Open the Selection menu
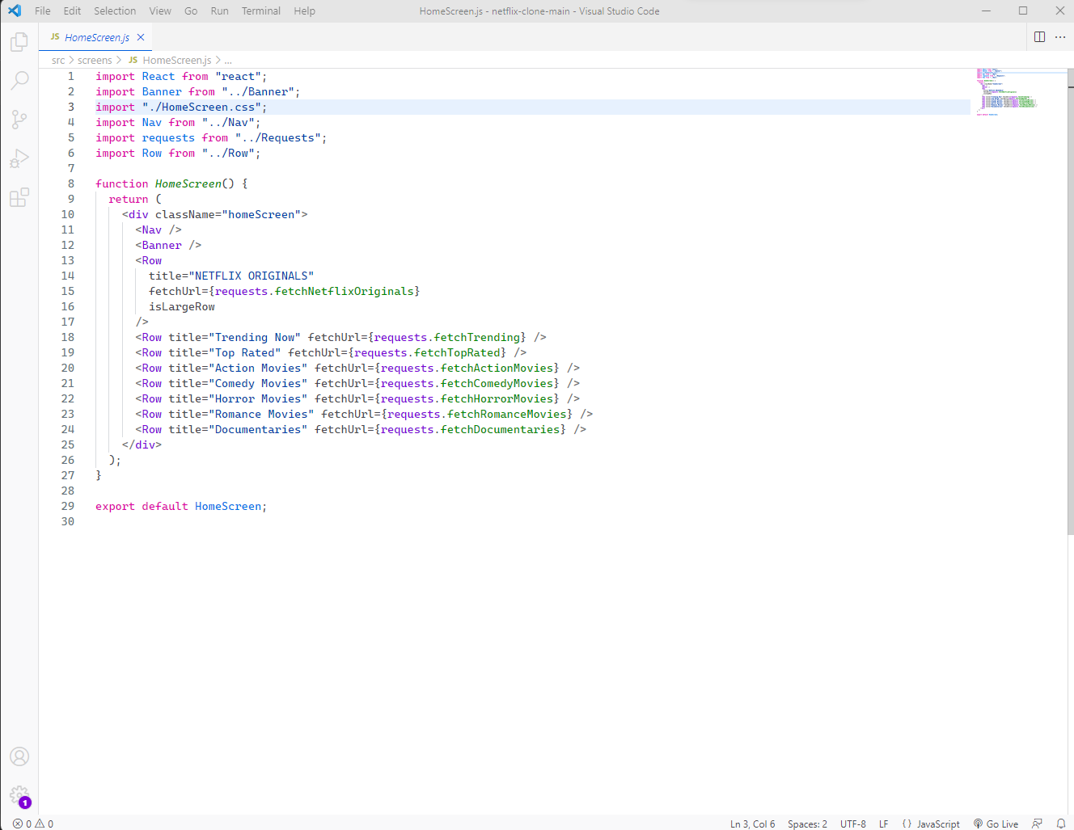 (115, 11)
